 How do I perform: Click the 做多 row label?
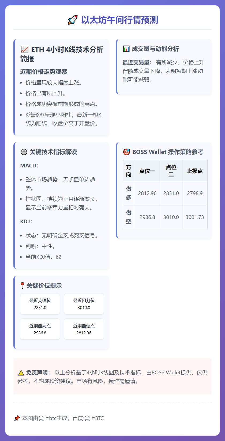click(129, 193)
